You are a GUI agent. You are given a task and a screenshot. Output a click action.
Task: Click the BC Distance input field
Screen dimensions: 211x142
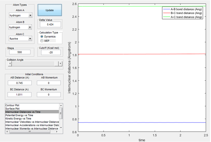19,95
